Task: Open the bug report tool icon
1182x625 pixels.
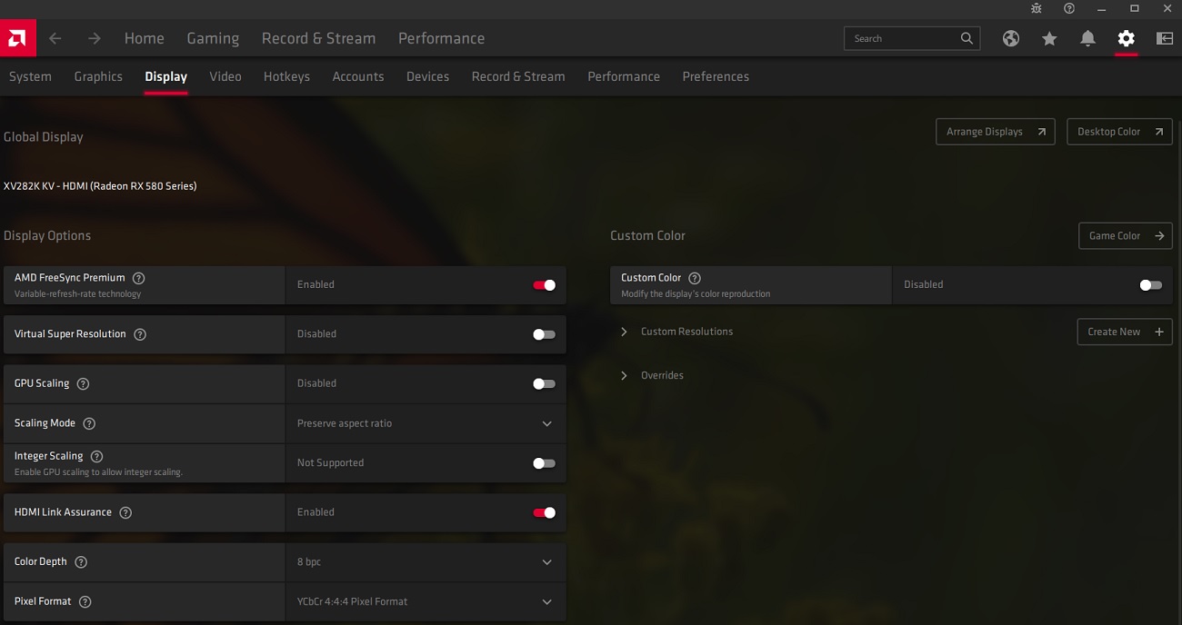Action: click(1037, 8)
